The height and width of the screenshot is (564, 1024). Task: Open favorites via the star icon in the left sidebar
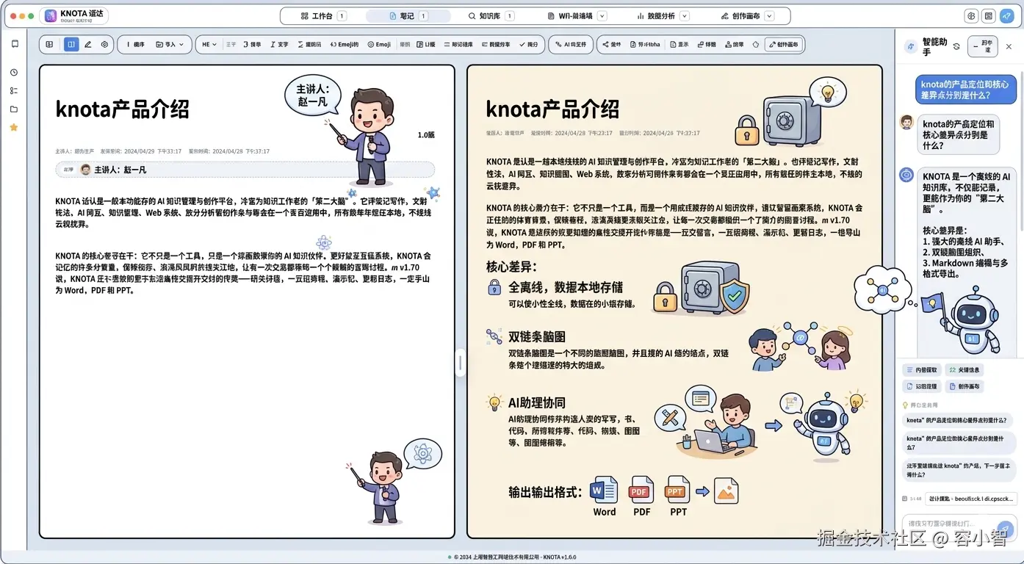[14, 127]
